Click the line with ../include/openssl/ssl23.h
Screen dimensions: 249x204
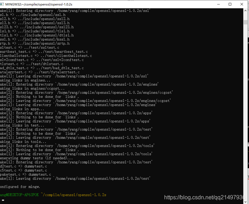37,27
